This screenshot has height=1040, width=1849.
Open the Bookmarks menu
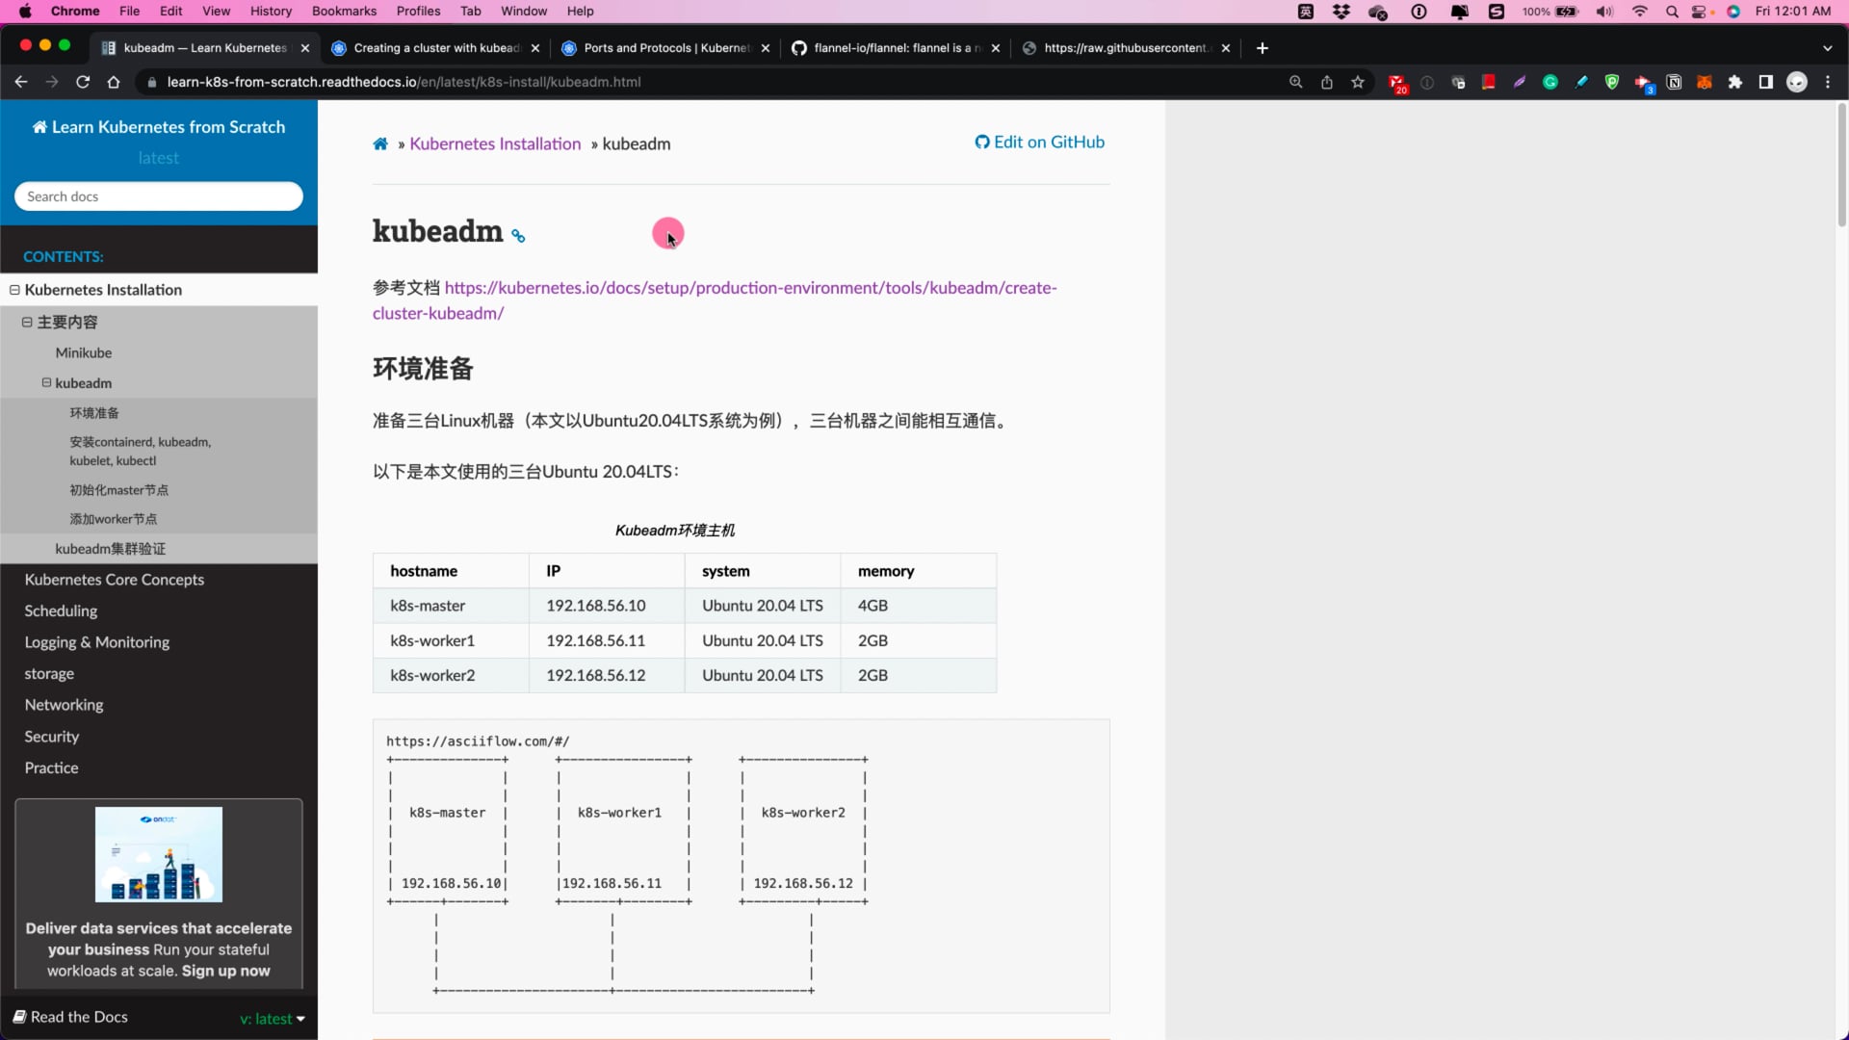344,11
